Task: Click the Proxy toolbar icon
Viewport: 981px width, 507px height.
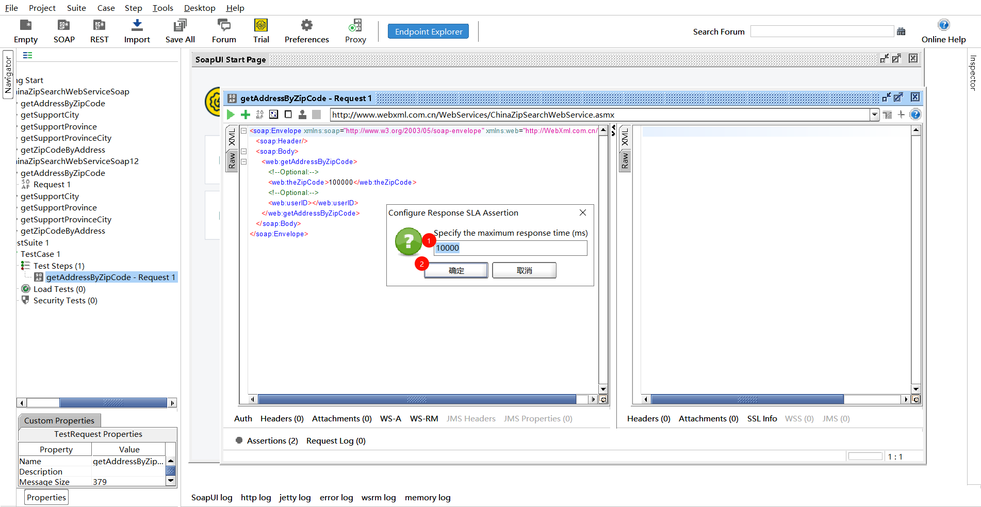Action: pyautogui.click(x=355, y=31)
